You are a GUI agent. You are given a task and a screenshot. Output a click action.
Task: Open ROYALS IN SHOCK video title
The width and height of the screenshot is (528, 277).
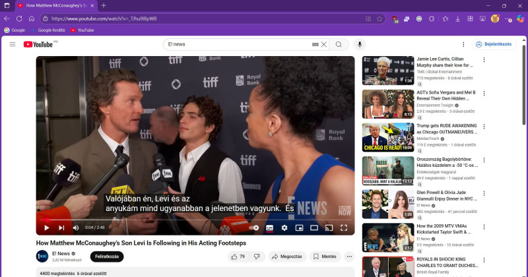click(447, 262)
